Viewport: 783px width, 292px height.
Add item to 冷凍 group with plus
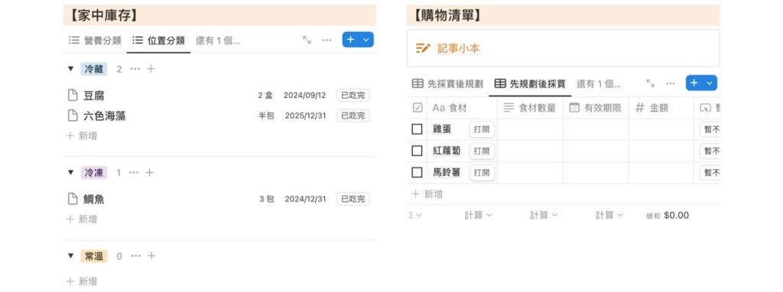coord(149,173)
